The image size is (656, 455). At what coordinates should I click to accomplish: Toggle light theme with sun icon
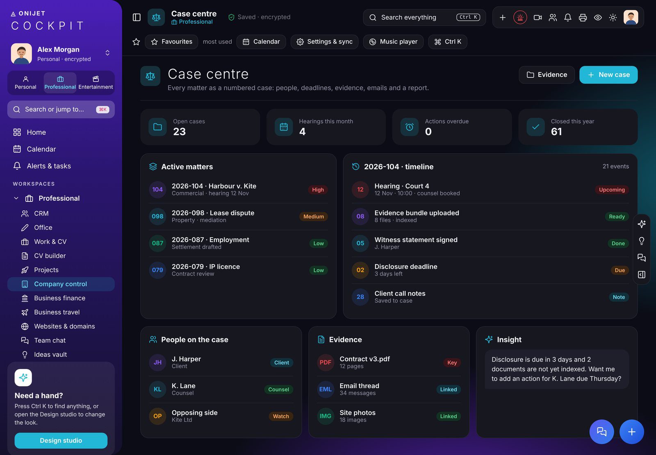[613, 17]
